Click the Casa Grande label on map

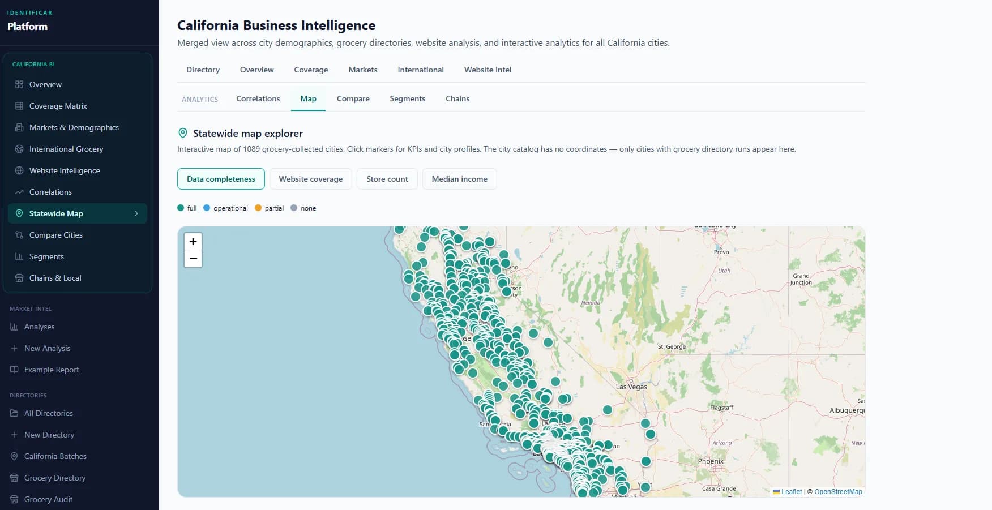(x=719, y=488)
